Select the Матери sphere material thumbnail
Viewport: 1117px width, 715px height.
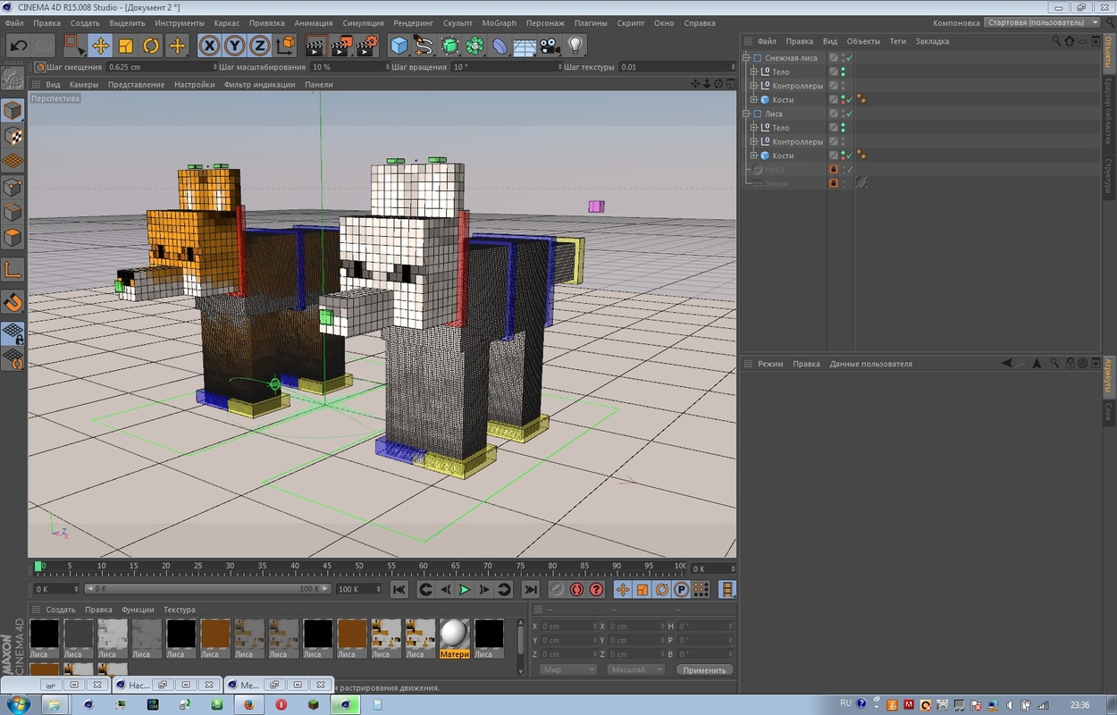coord(454,635)
